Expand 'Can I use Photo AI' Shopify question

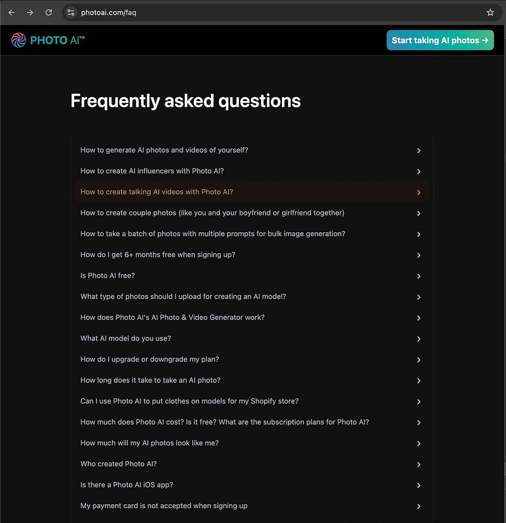(190, 401)
